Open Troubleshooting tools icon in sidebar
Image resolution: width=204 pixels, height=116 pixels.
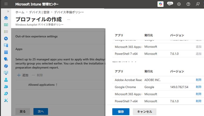click(6, 100)
